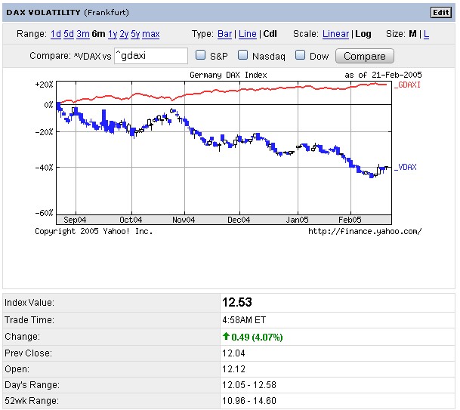Click the green change value 0.49 (4.07%)

(257, 337)
